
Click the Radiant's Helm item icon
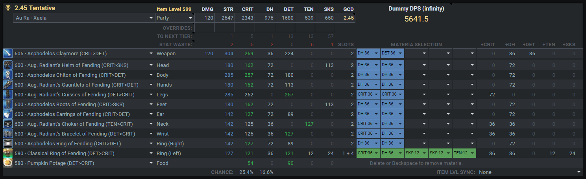(8, 65)
